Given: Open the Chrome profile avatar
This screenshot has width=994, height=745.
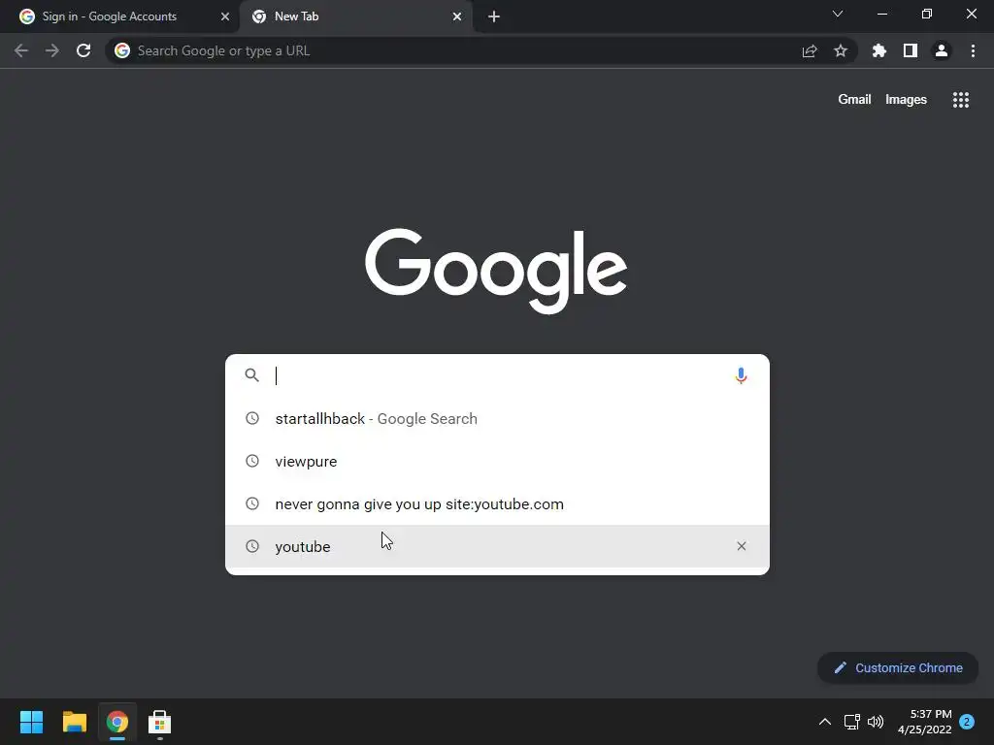Looking at the screenshot, I should pos(942,50).
